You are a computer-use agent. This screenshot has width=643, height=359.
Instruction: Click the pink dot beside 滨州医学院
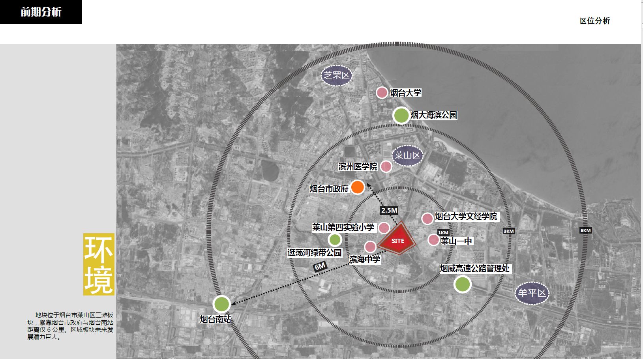click(386, 166)
